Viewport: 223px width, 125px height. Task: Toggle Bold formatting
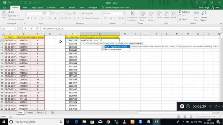[28, 18]
